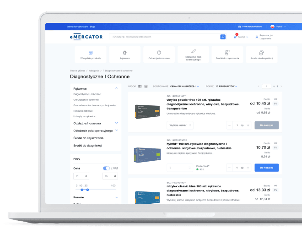Open the sorting dropdown Cena od najniższej
Image resolution: width=302 pixels, height=245 pixels.
tap(184, 87)
